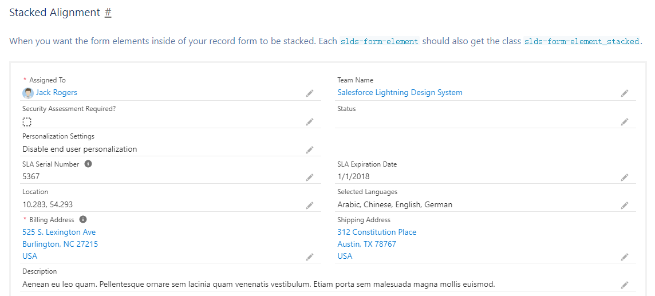Click Jack Rogers avatar thumbnail
Viewport: 655px width, 296px height.
tap(28, 93)
